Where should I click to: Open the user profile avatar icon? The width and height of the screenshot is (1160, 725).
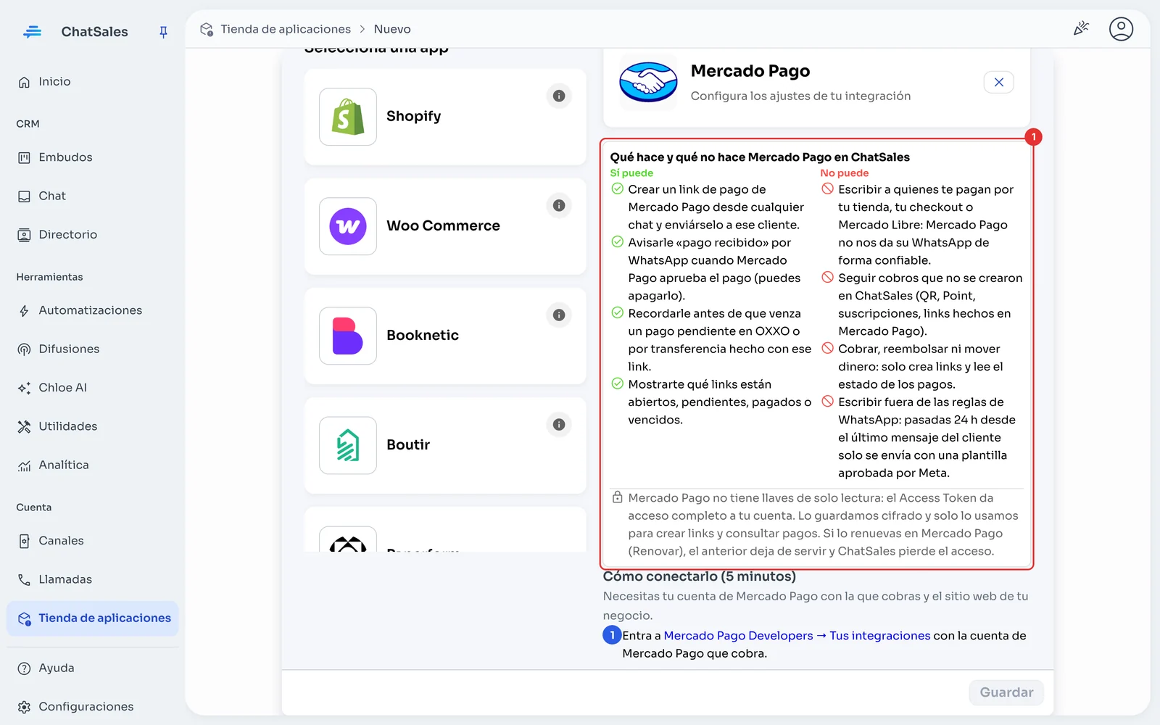tap(1121, 29)
